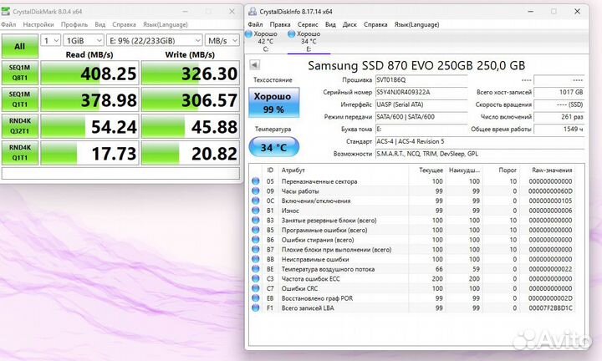Viewport: 602px width, 361px height.
Task: Click the transfer mode field SATA/600 | SATA/600
Action: coord(421,117)
